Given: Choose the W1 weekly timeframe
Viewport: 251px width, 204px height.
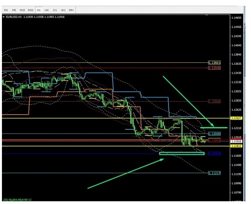Looking at the screenshot, I should [x=63, y=9].
